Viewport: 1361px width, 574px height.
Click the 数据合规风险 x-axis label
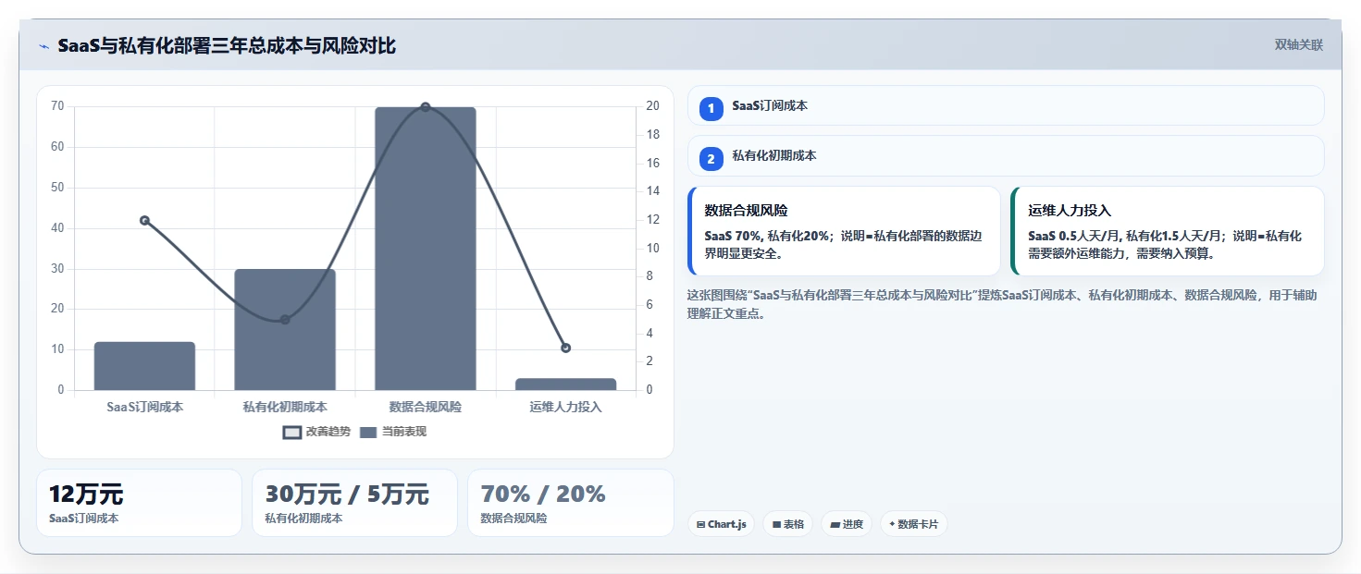coord(426,407)
